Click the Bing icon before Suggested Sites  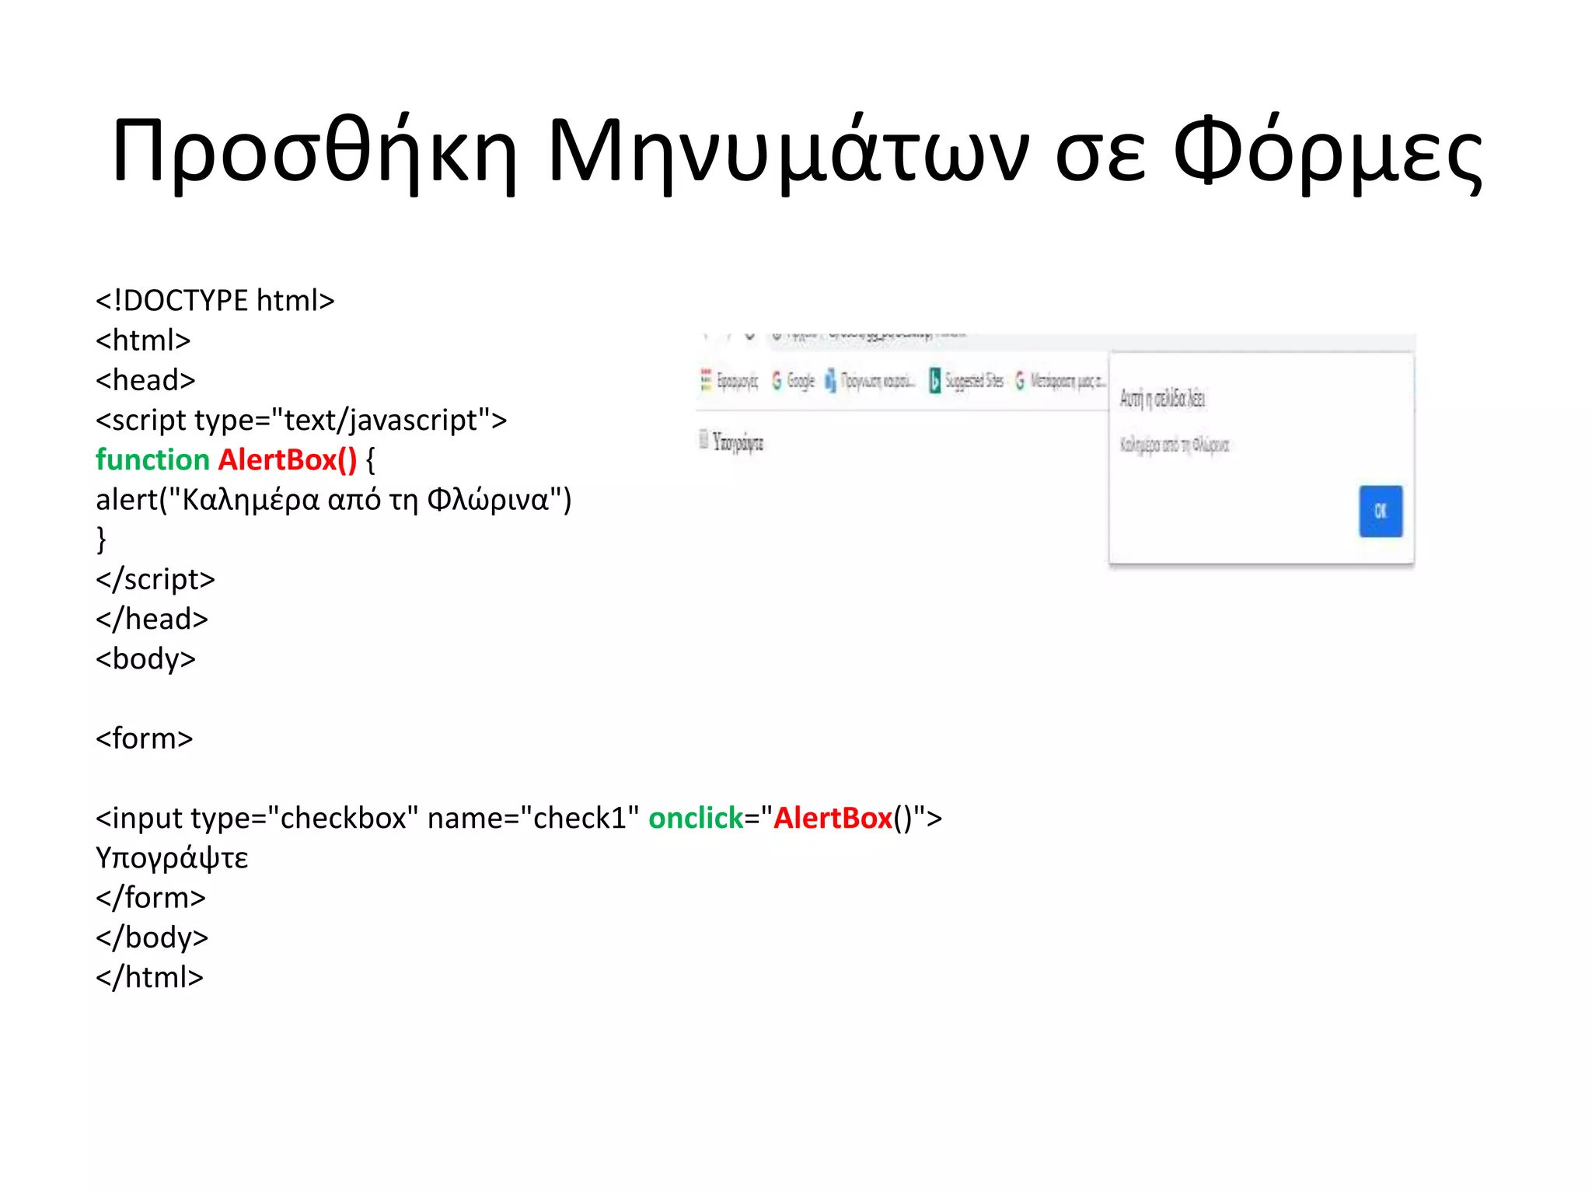(x=935, y=380)
